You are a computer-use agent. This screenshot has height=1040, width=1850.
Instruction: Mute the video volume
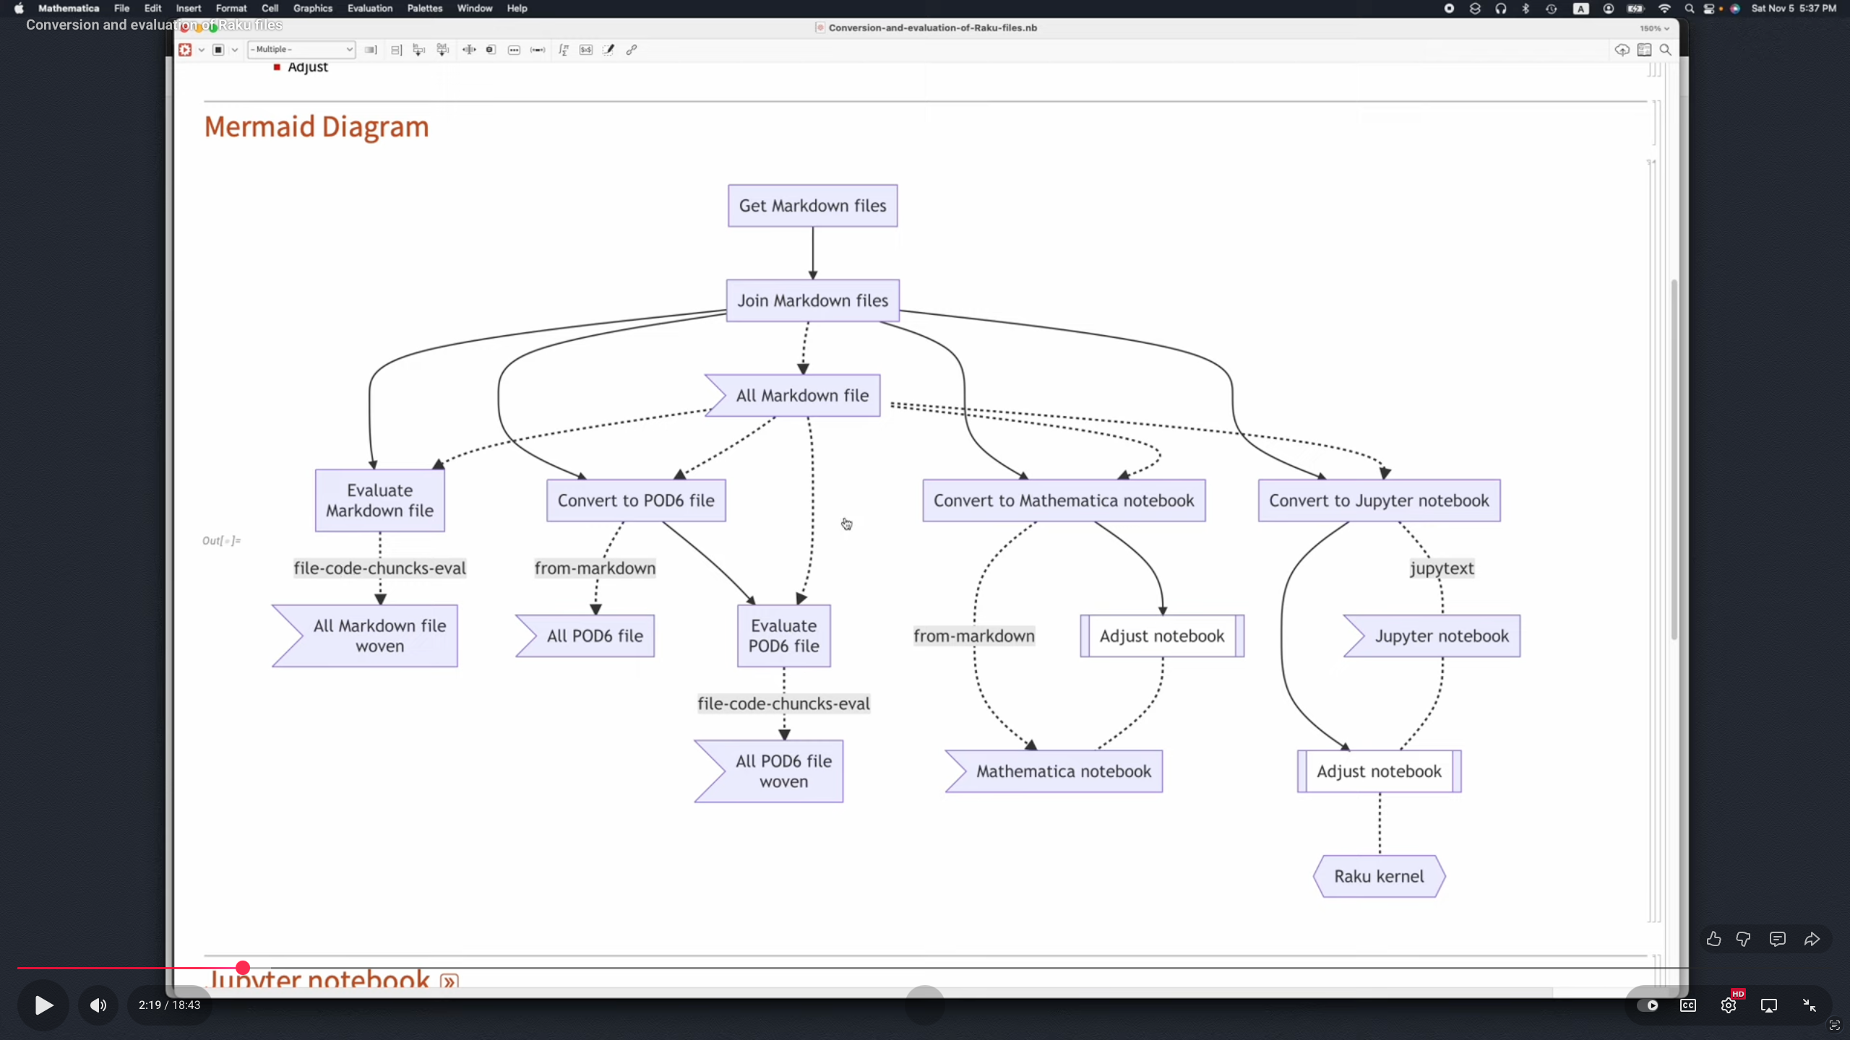[x=98, y=1005]
